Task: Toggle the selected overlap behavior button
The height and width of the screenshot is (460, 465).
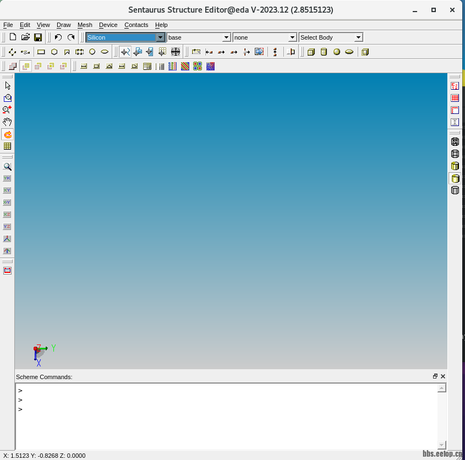Action: pos(25,66)
